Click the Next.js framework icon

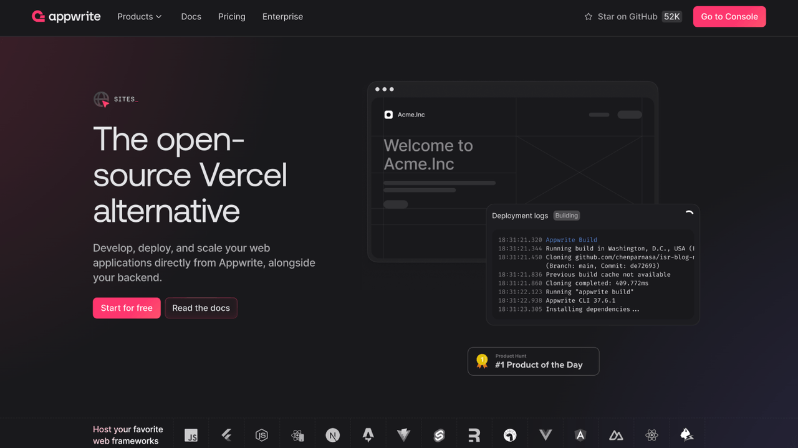click(x=333, y=435)
